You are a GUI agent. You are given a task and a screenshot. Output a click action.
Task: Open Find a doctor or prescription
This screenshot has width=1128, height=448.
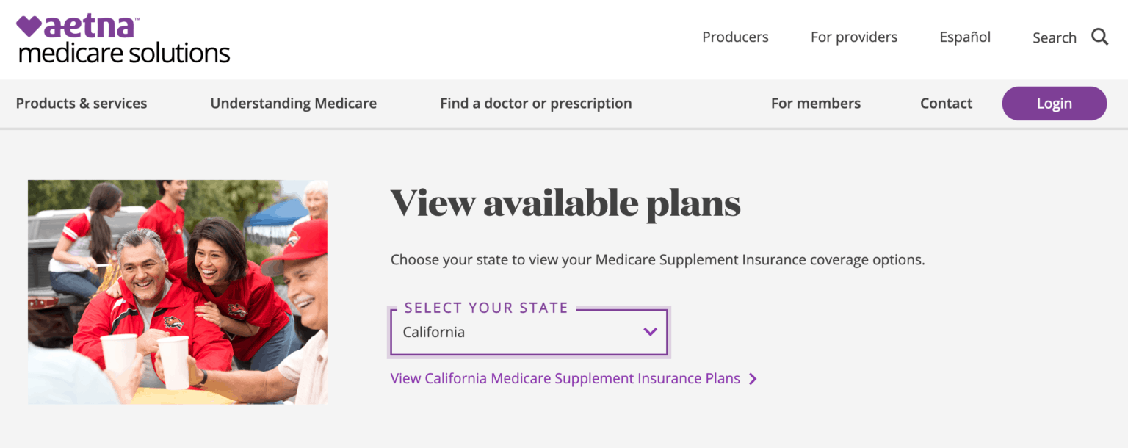coord(535,104)
